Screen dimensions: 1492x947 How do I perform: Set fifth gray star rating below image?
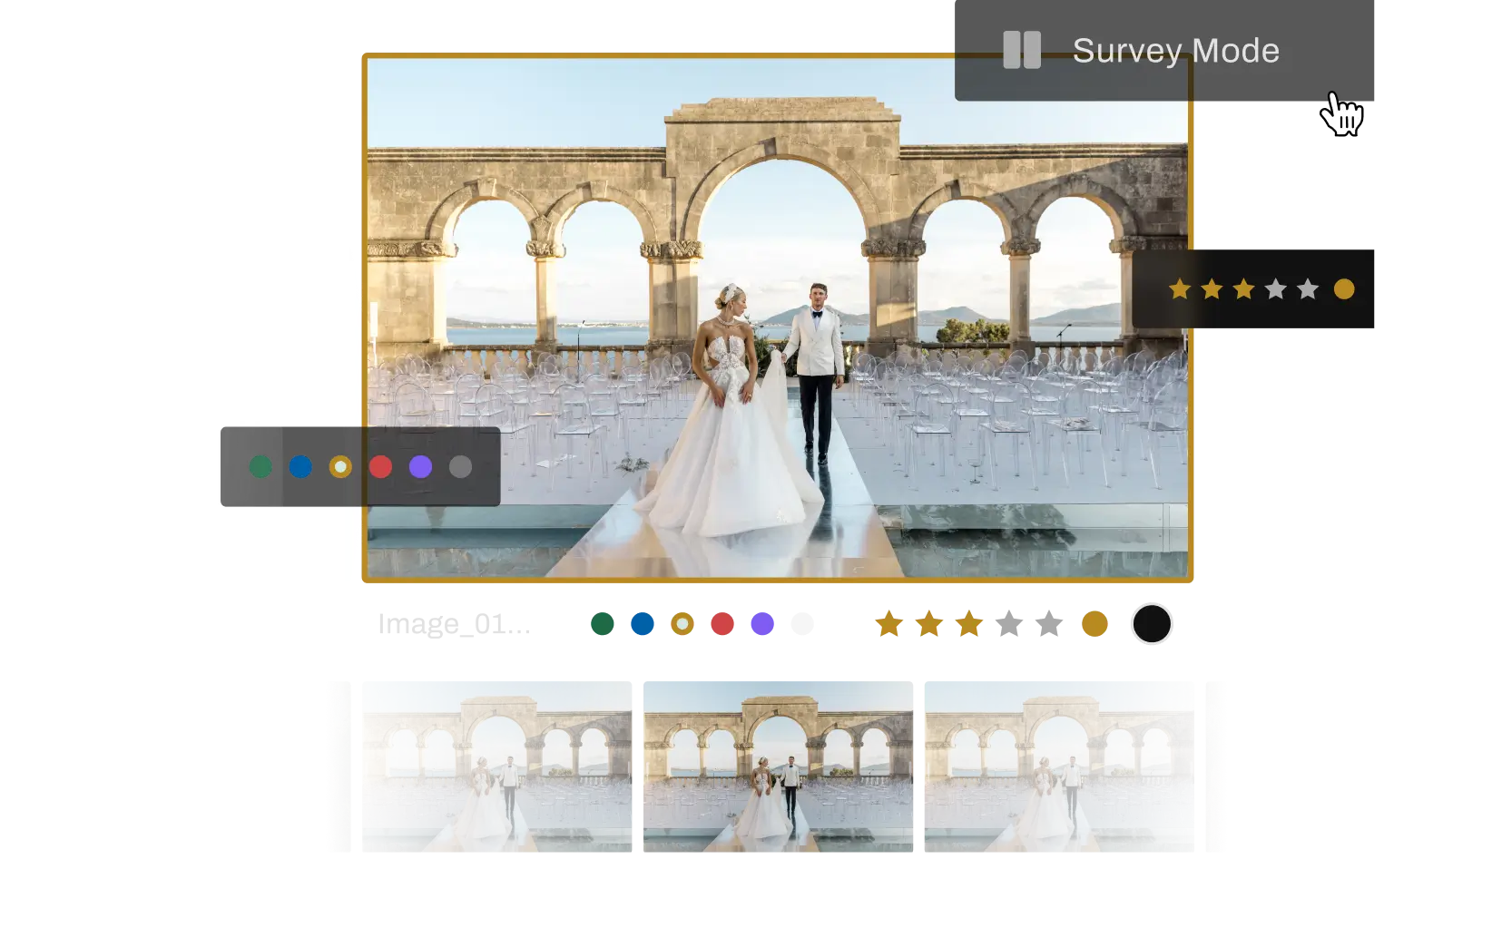point(1049,624)
